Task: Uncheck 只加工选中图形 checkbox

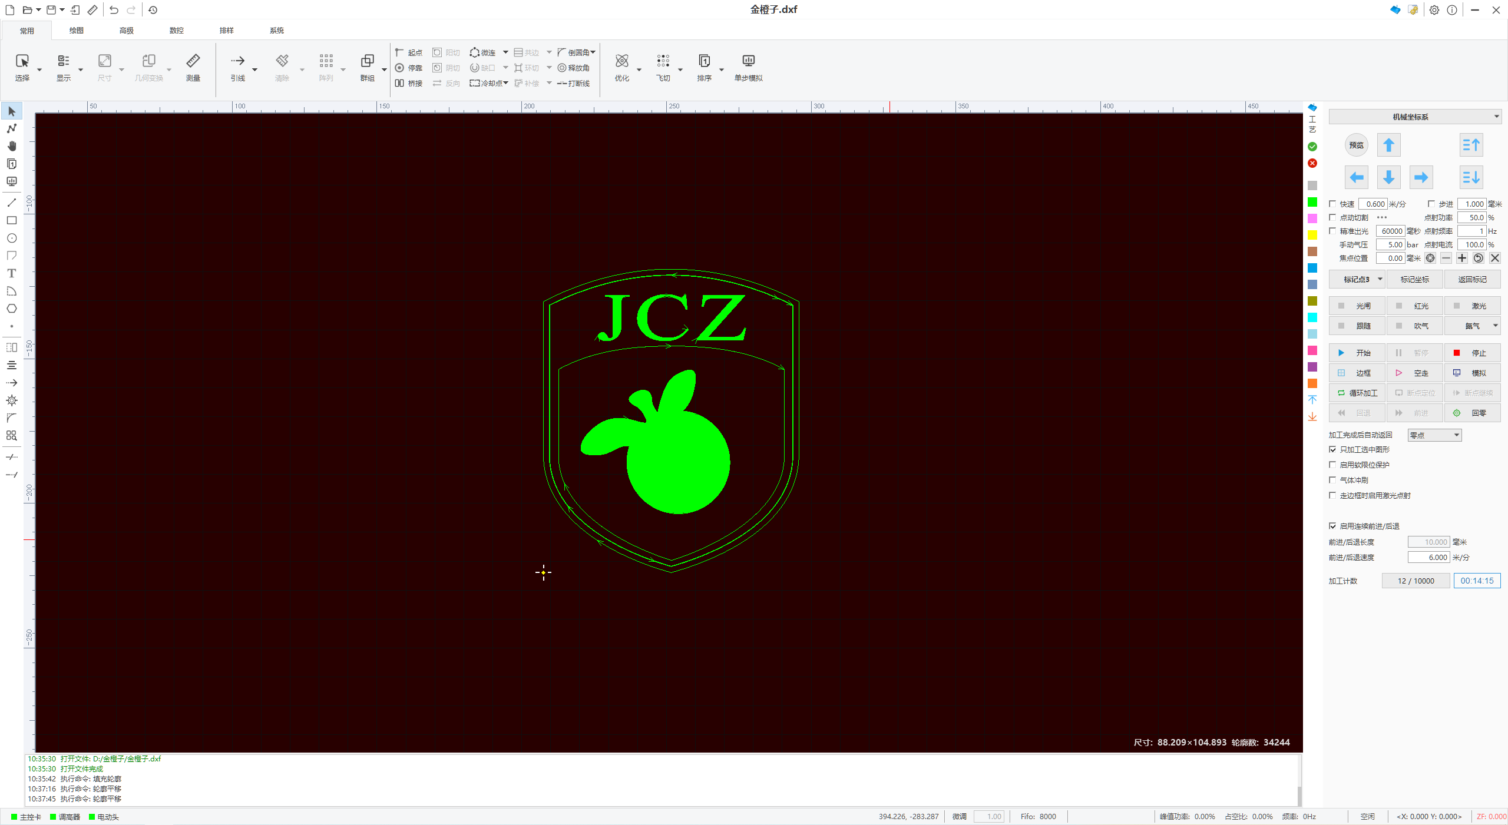Action: (x=1332, y=449)
